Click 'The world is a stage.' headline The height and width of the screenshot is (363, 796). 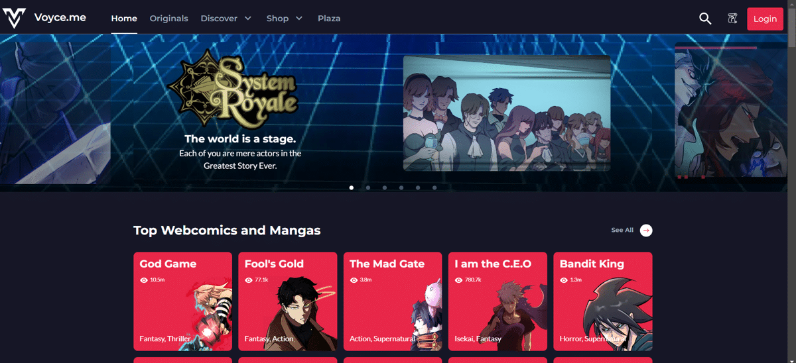click(240, 139)
